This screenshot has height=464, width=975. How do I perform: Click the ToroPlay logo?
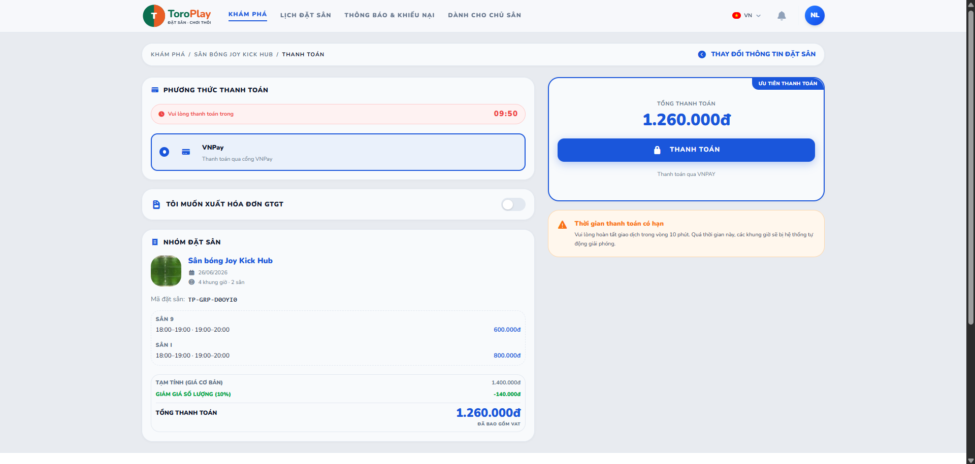coord(177,16)
